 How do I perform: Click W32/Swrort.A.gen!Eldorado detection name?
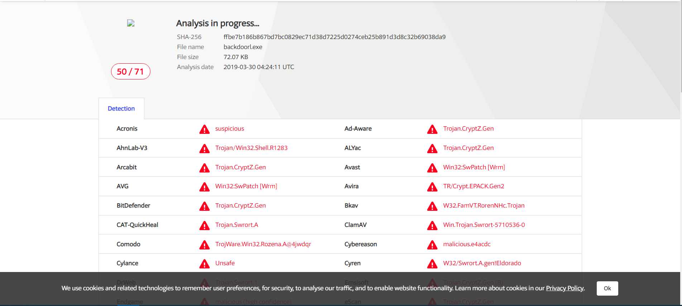tap(482, 263)
